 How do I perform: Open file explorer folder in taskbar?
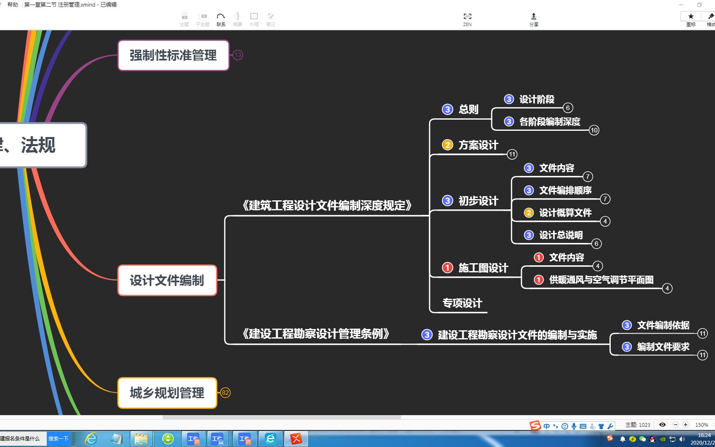tap(141, 439)
